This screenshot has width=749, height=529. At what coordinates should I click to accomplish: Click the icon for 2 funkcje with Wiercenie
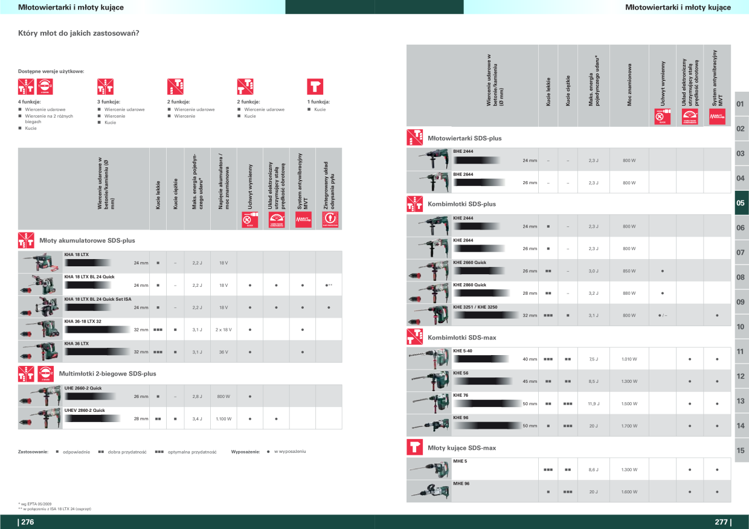(x=175, y=86)
